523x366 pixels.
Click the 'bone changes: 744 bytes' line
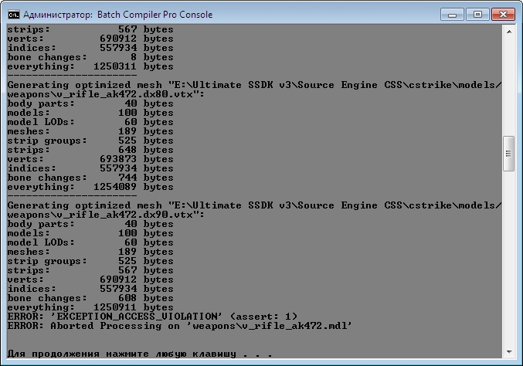pyautogui.click(x=90, y=178)
